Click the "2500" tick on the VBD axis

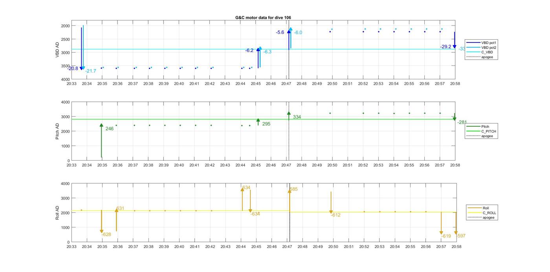coord(65,39)
